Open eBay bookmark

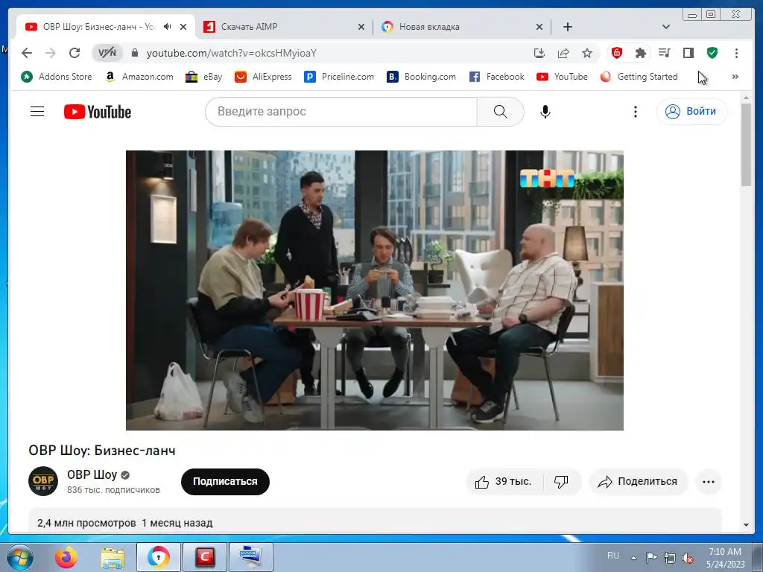click(204, 77)
